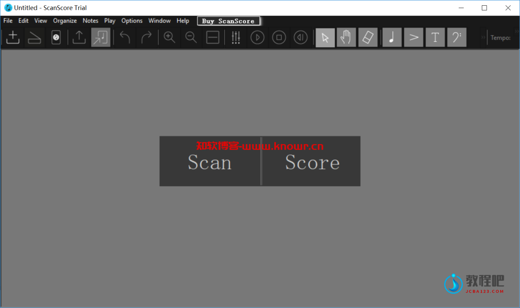Click the Redo arrow icon
Image resolution: width=520 pixels, height=308 pixels.
click(x=146, y=37)
